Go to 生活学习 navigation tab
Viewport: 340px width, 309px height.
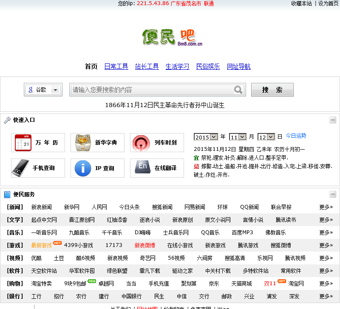[177, 66]
